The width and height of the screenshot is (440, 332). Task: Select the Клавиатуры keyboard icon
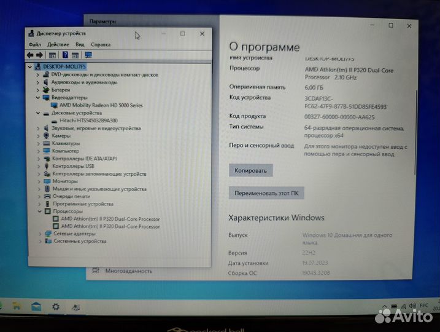[x=47, y=143]
